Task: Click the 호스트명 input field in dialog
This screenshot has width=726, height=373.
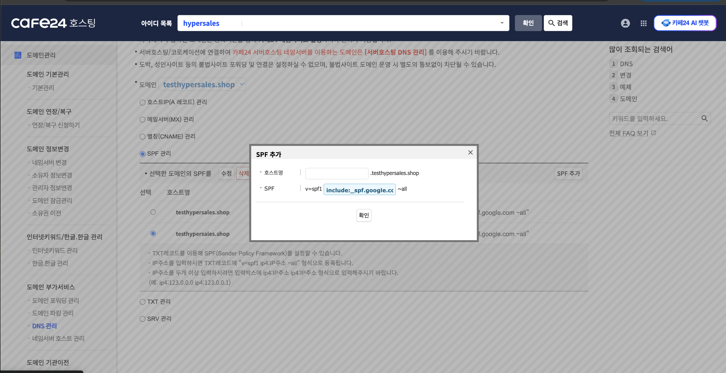Action: click(x=336, y=173)
